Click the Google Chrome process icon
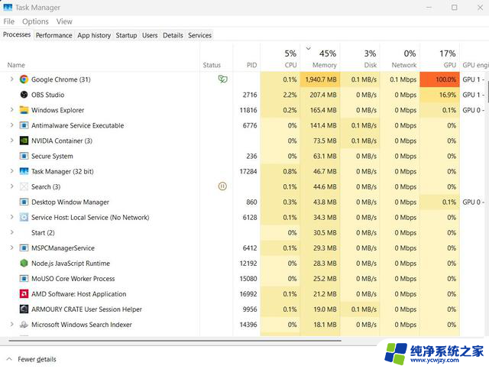This screenshot has width=489, height=369. pos(24,79)
